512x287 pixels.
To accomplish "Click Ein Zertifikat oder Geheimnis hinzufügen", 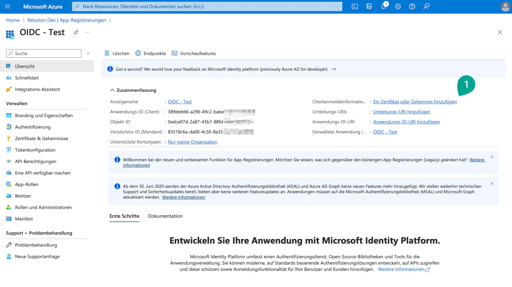I will click(x=415, y=102).
